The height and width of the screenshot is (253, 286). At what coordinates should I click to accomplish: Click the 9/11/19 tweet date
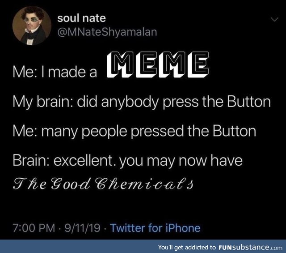82,228
